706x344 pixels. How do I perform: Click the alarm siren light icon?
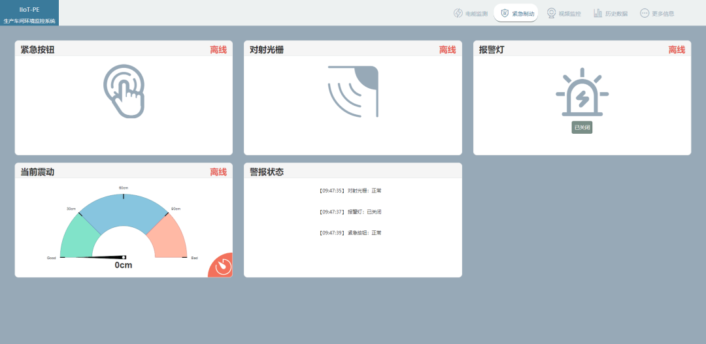pyautogui.click(x=582, y=92)
